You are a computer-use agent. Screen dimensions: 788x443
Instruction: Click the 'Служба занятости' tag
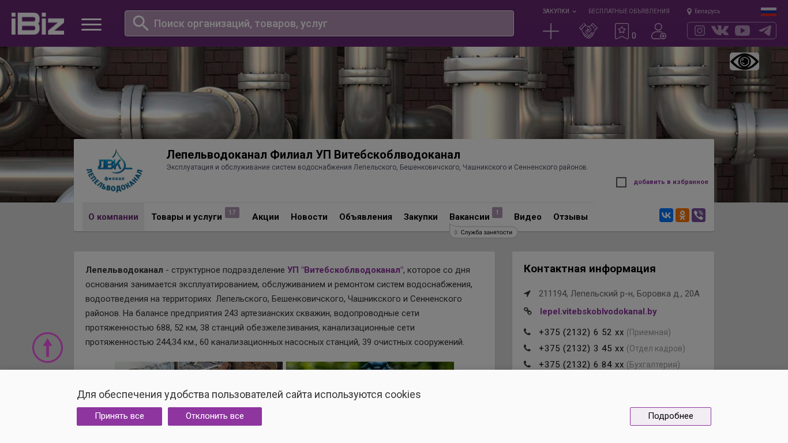point(483,232)
